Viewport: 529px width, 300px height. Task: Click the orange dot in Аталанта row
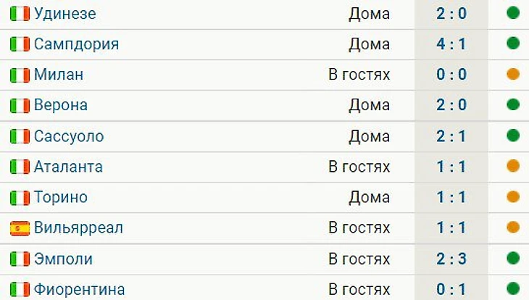coord(513,166)
